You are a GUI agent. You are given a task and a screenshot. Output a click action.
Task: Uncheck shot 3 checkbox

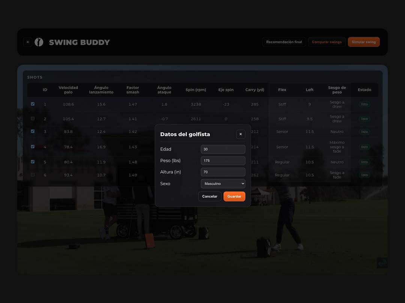point(33,131)
